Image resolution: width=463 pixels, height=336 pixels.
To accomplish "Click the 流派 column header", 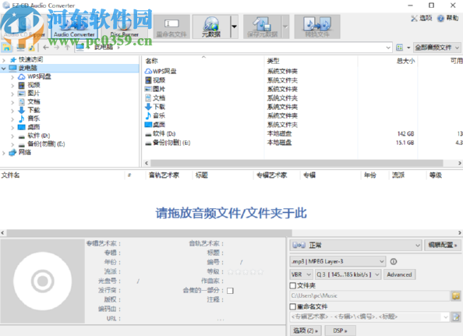I will click(x=398, y=175).
